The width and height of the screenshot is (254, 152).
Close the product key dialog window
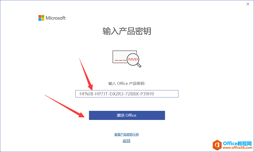248,4
